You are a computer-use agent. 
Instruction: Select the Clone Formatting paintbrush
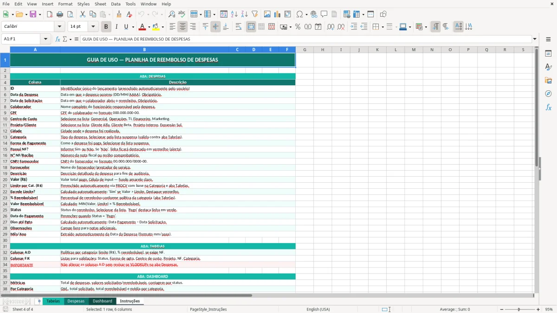(x=119, y=14)
